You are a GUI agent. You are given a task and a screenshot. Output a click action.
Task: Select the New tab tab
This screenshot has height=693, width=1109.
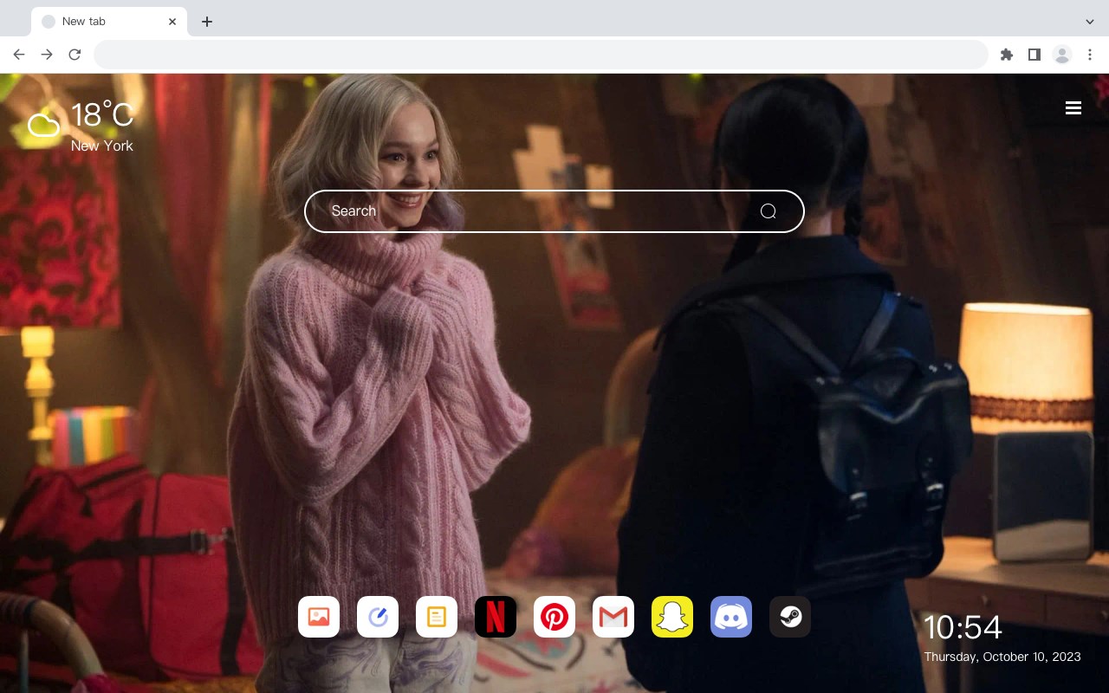pyautogui.click(x=109, y=22)
